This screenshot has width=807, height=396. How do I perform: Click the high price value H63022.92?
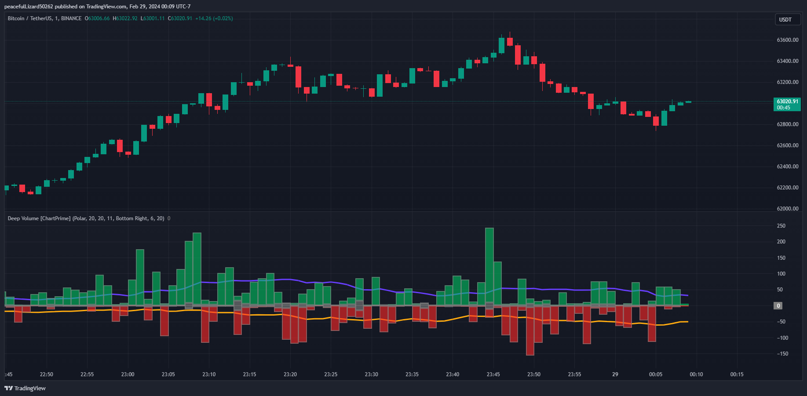(x=125, y=18)
